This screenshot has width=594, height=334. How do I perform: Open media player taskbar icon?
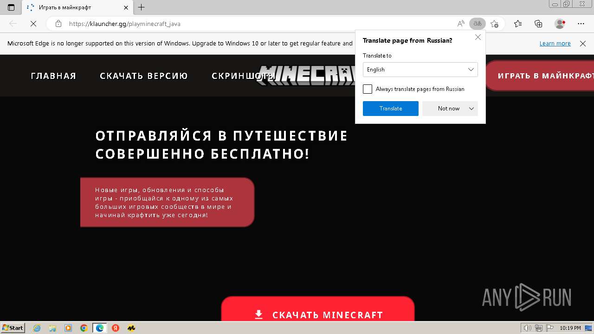click(68, 328)
